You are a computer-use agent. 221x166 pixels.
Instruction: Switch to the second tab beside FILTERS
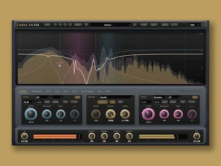[x=36, y=91]
